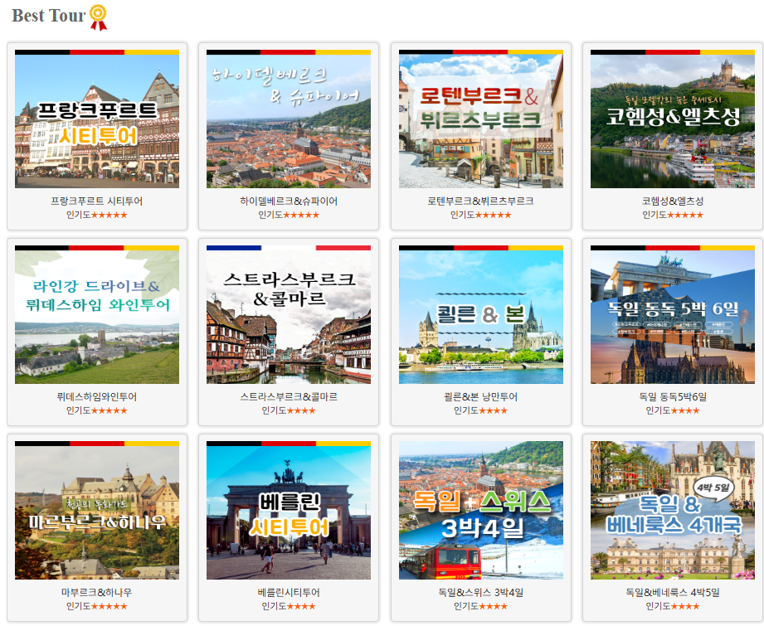Open the 스트라스부르크&콜마르 tour thumbnail
The image size is (764, 626).
(x=288, y=315)
